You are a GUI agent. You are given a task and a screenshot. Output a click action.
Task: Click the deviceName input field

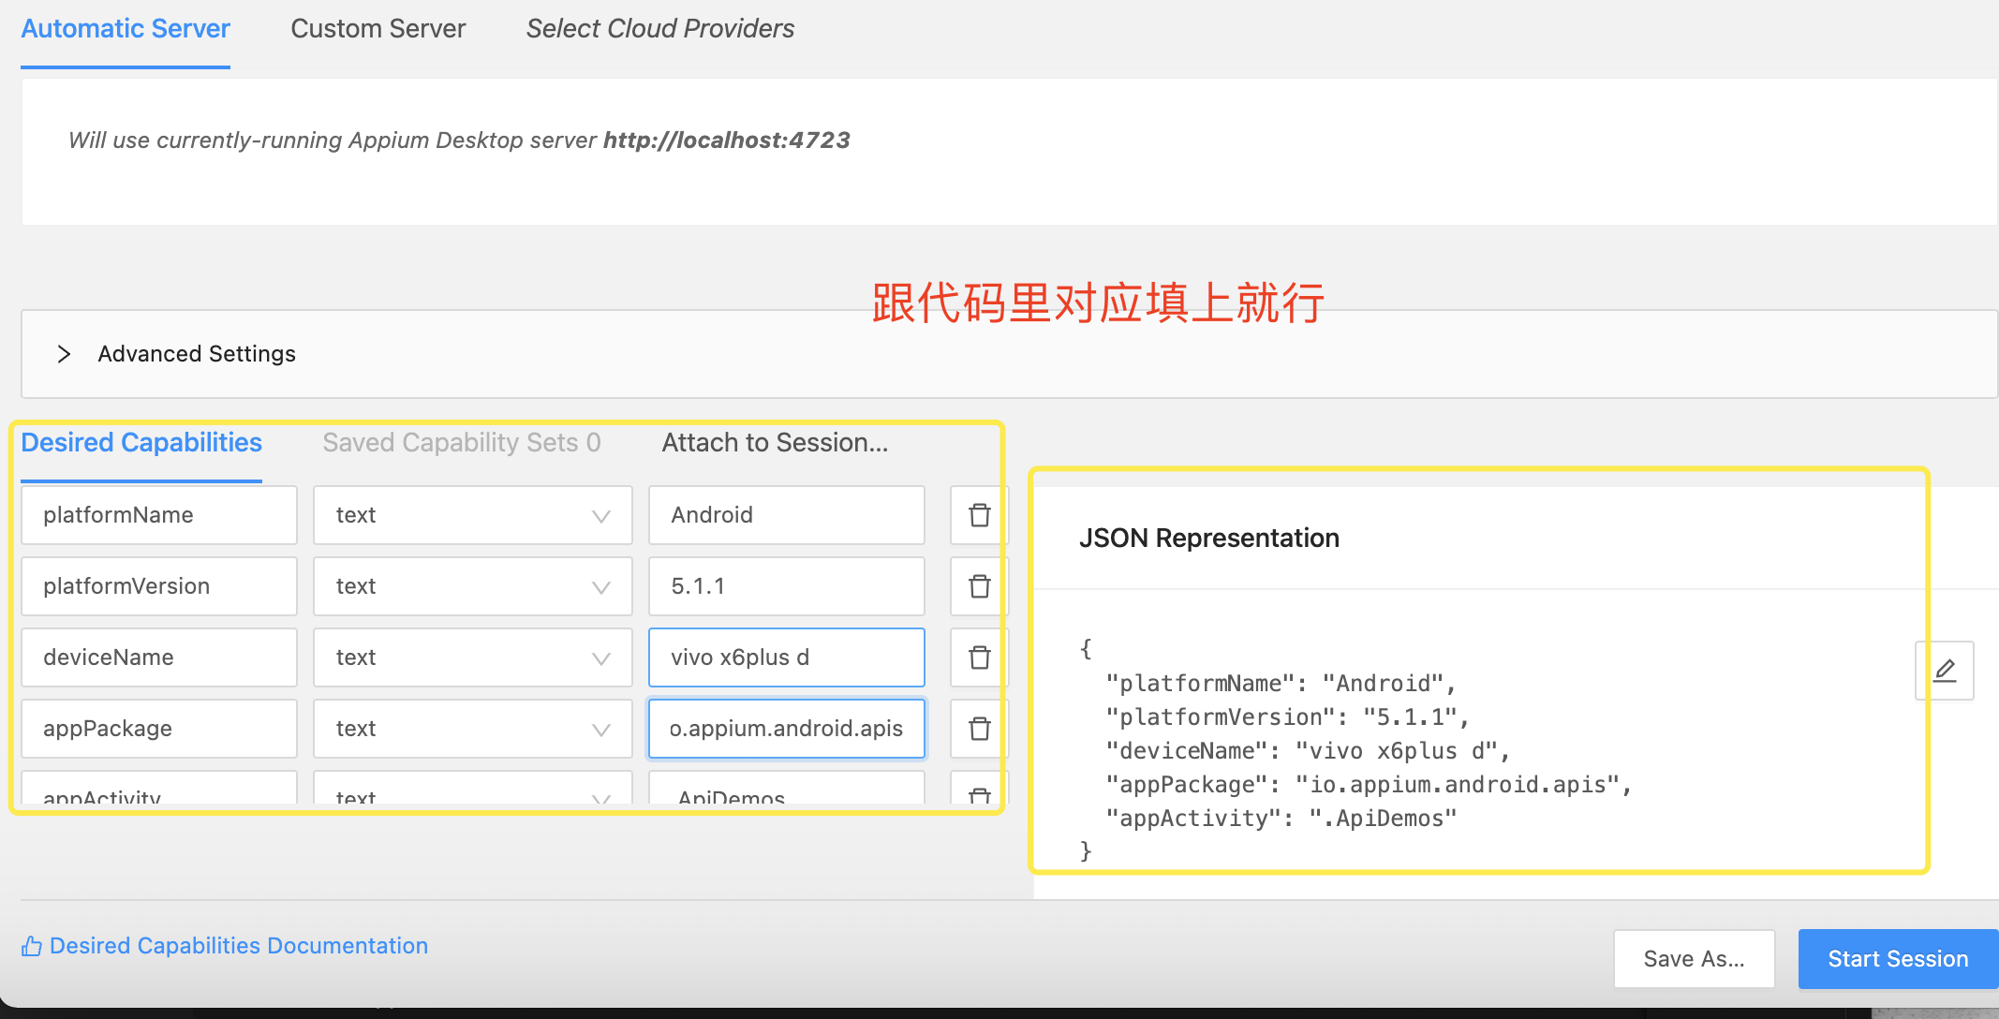(x=785, y=657)
